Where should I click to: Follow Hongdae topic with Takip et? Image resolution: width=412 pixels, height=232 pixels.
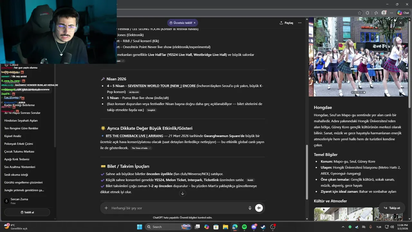(392, 208)
